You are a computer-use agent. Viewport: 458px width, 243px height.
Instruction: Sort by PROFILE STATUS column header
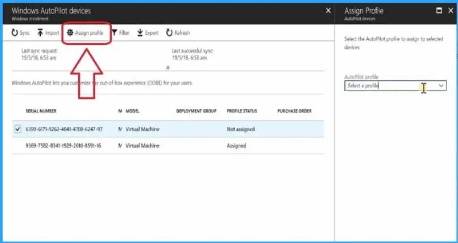click(x=242, y=111)
